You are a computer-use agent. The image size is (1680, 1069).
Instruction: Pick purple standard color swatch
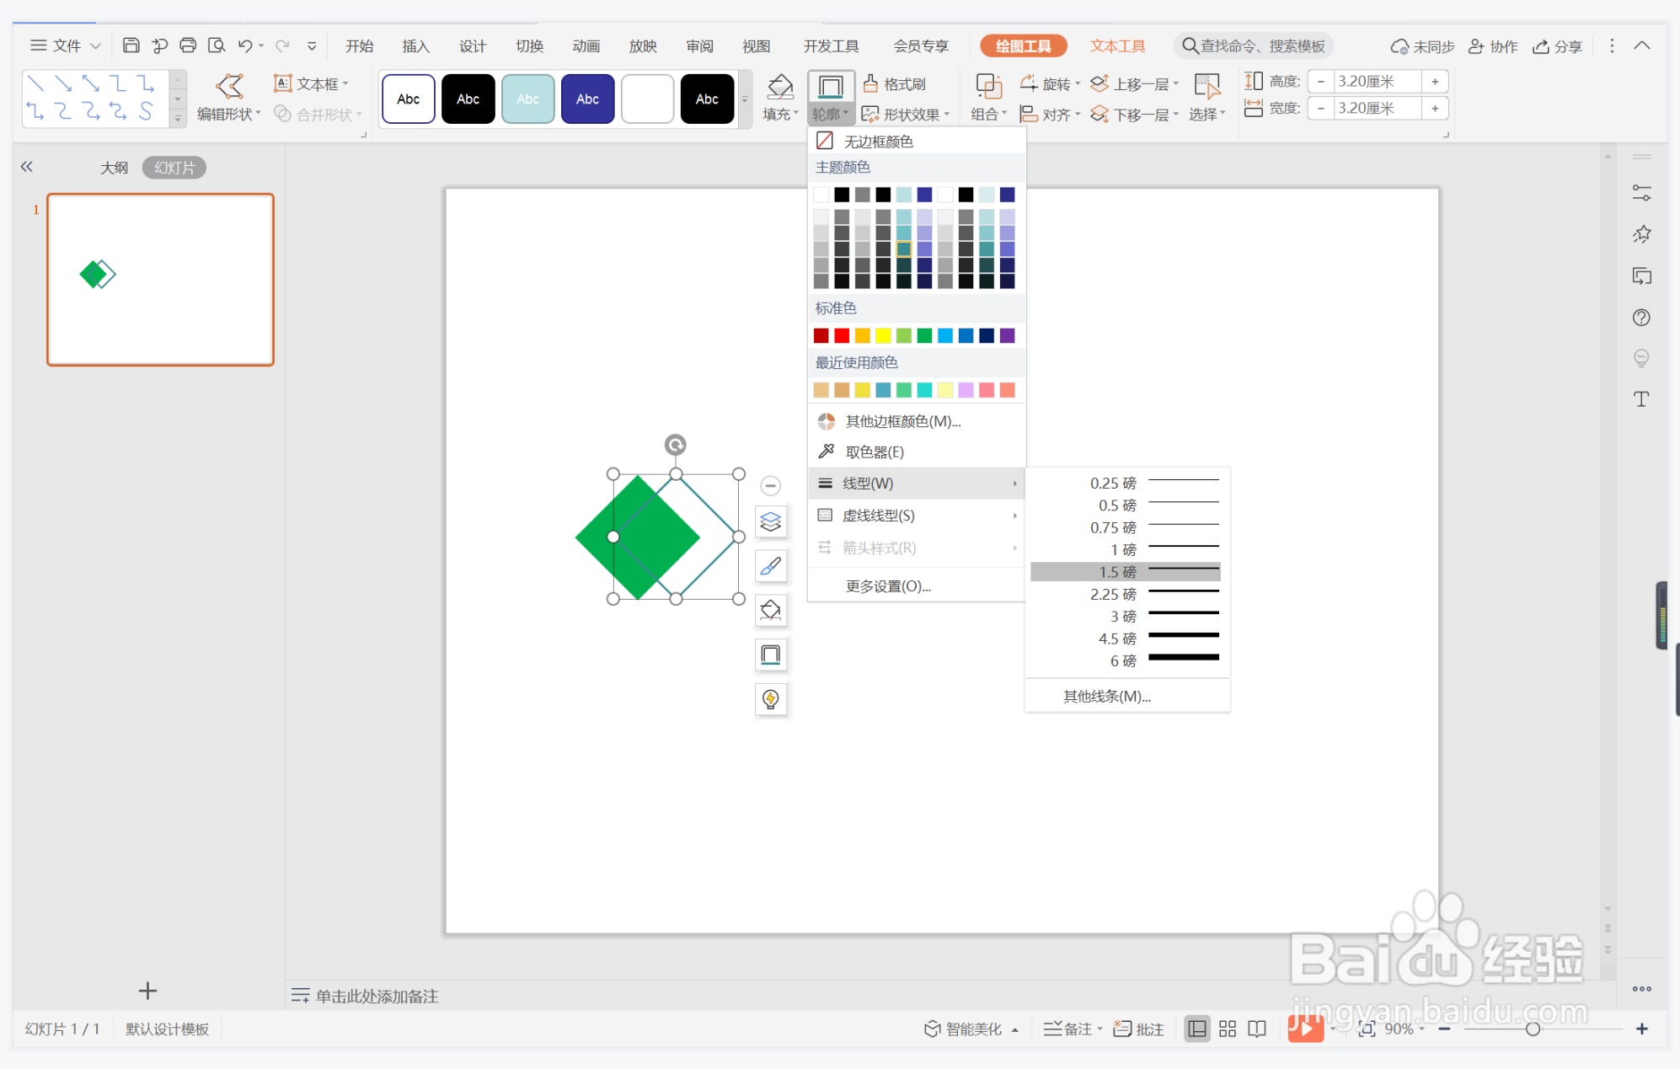point(1007,335)
